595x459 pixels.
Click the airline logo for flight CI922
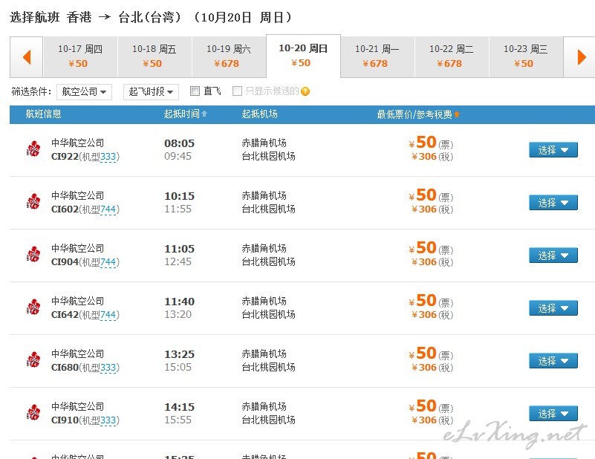pyautogui.click(x=33, y=149)
